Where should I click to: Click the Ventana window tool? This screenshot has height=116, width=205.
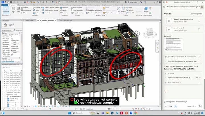coord(25,8)
